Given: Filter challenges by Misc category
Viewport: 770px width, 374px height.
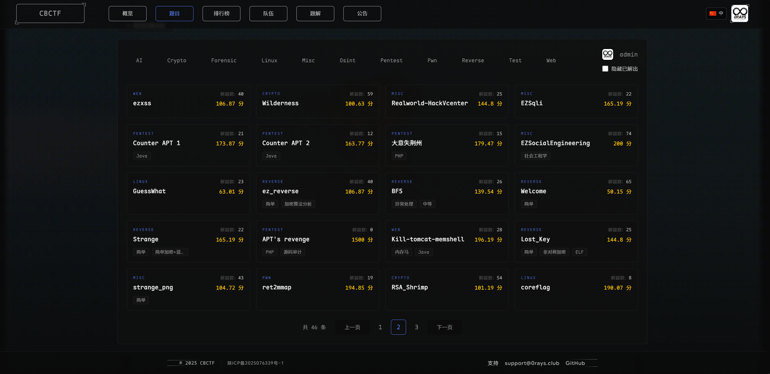Looking at the screenshot, I should [x=308, y=60].
